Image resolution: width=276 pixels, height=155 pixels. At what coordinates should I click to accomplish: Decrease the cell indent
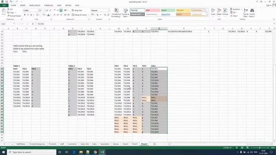[x=66, y=15]
